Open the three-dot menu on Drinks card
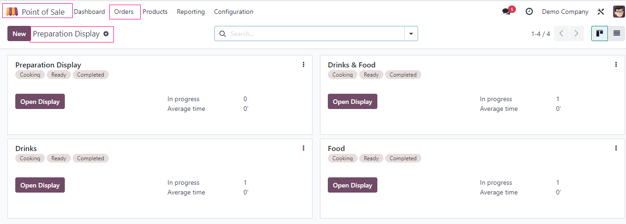626x224 pixels. 303,148
